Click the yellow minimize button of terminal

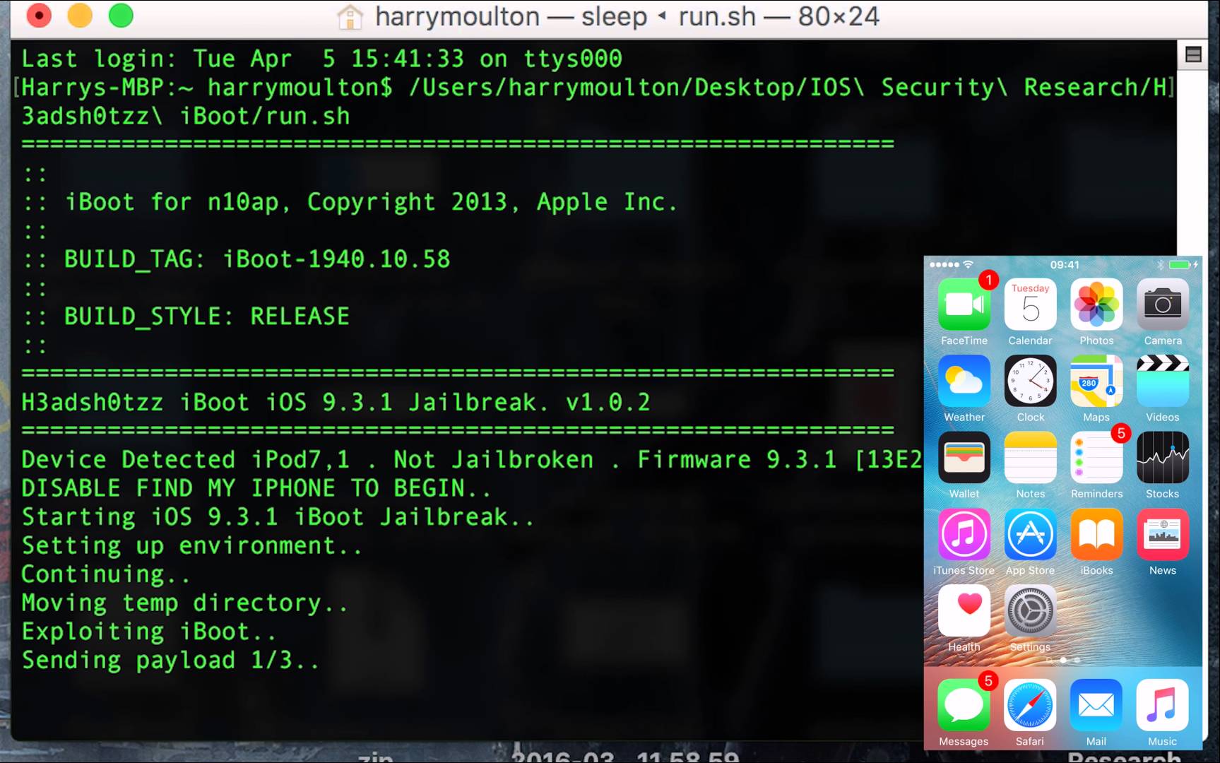80,16
